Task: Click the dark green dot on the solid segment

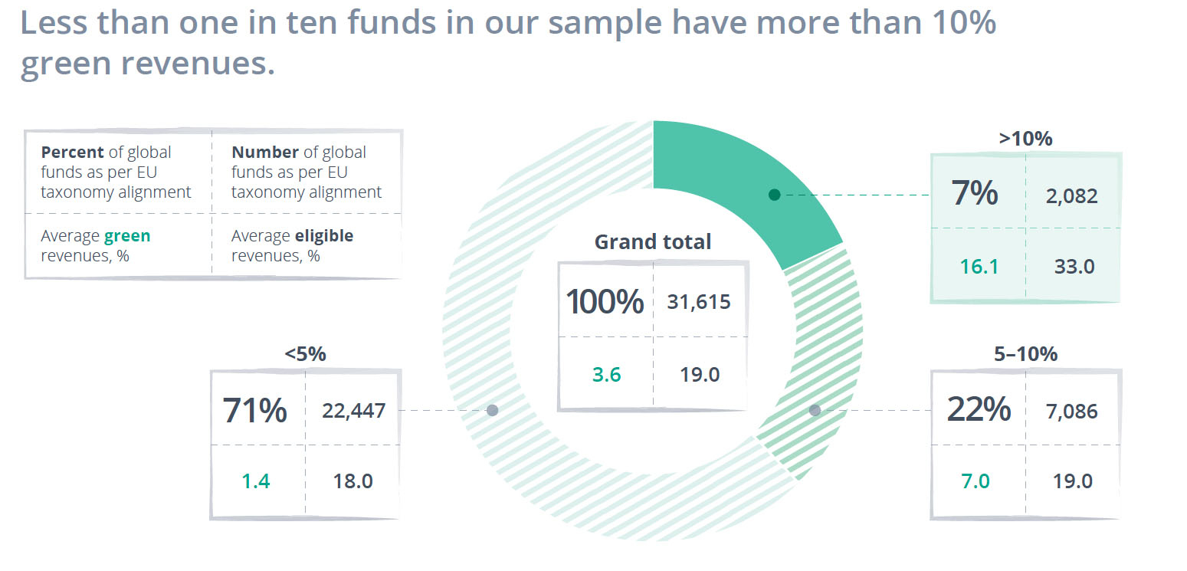Action: point(774,195)
